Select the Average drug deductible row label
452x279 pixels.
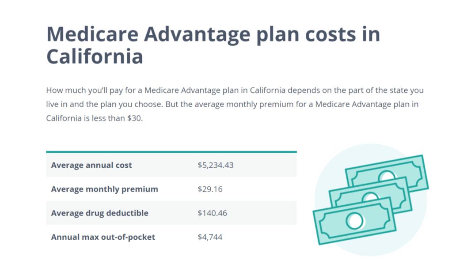(x=99, y=213)
